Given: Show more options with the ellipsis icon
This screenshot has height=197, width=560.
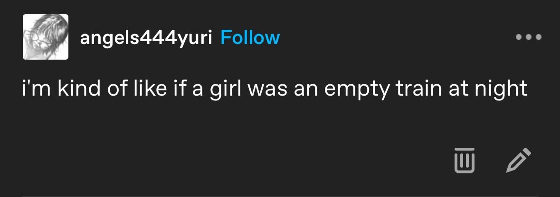Looking at the screenshot, I should (529, 37).
